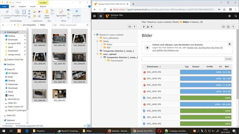This screenshot has height=134, width=239.
Task: Click the DSC_0055.JPG upload progress bar
Action: [206, 72]
